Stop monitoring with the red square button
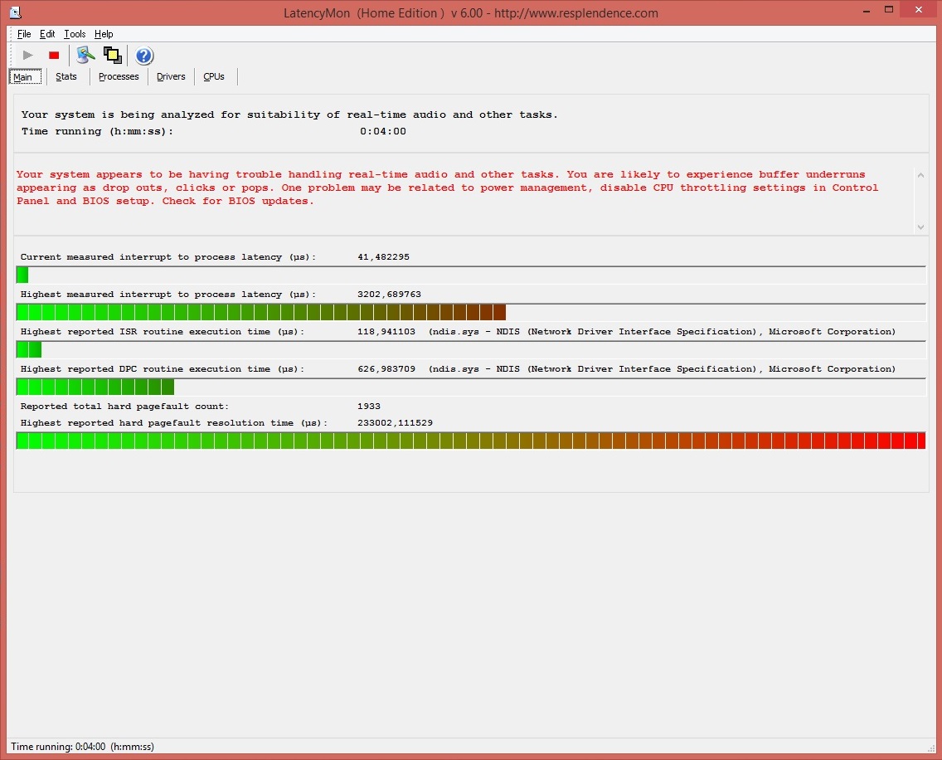 54,56
